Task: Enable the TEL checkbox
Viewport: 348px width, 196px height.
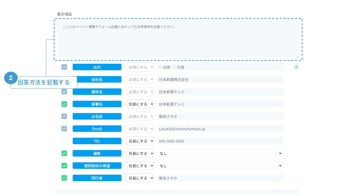Action: [64, 141]
